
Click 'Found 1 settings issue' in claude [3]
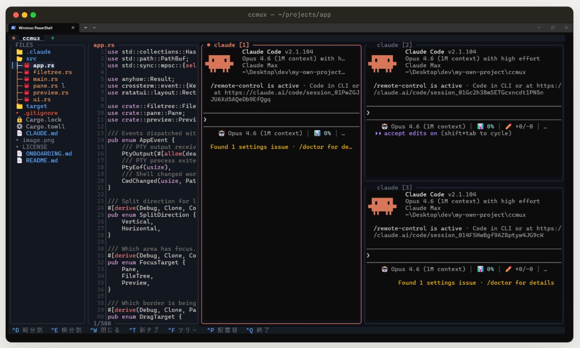point(437,283)
